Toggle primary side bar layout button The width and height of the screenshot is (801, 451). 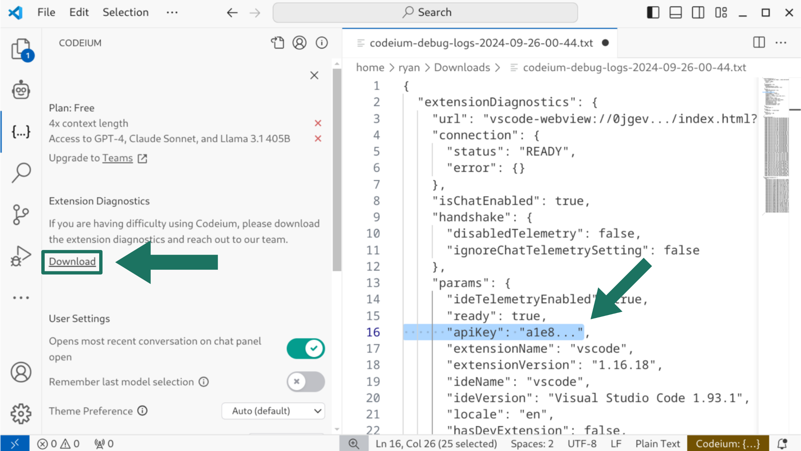[653, 13]
